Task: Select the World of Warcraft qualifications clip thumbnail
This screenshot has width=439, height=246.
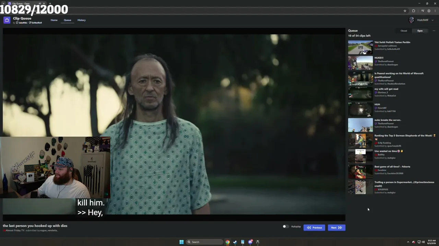Action: click(360, 79)
